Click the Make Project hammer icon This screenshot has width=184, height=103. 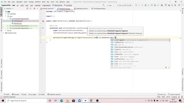coord(103,5)
